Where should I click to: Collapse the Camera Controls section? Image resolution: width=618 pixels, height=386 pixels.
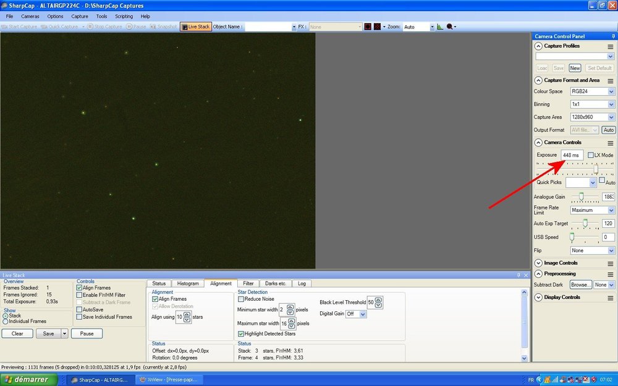[x=538, y=143]
